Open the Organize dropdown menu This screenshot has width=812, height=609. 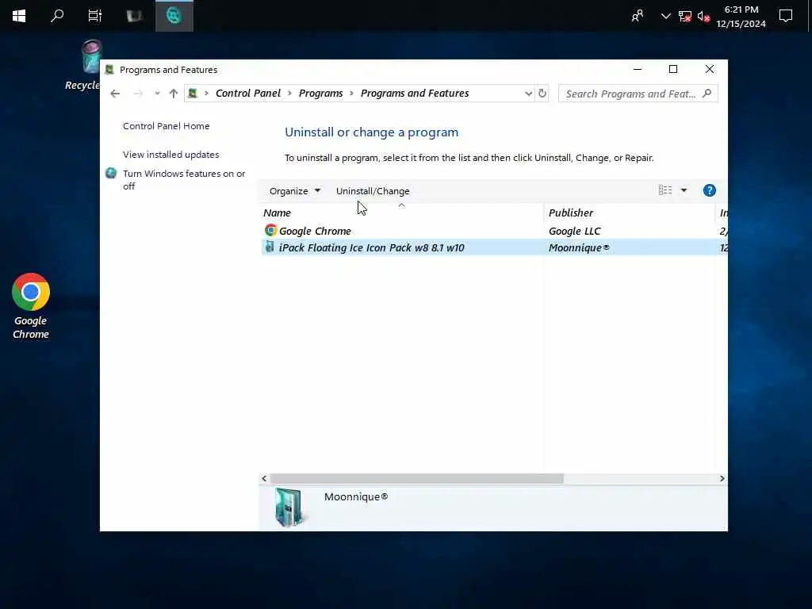coord(295,191)
